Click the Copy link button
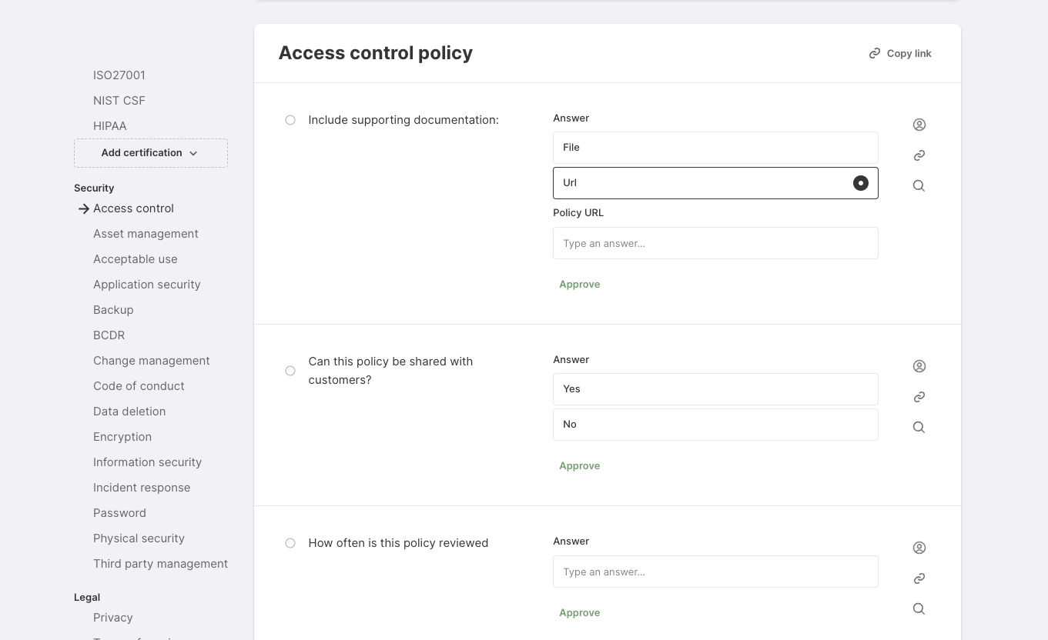 900,53
